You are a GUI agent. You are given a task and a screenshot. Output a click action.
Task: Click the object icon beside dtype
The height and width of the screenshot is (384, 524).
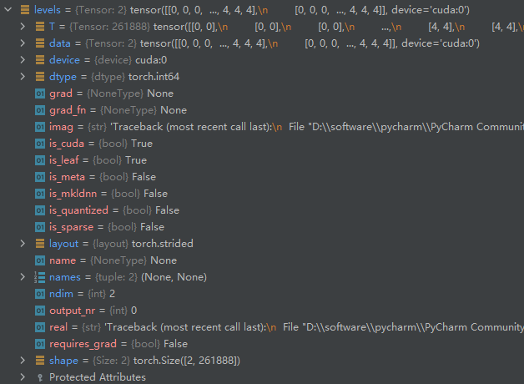[40, 77]
